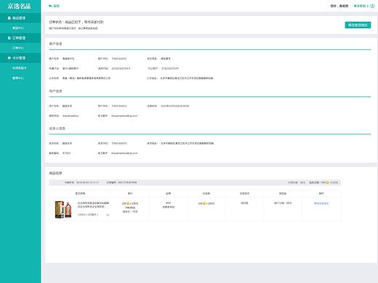Click the 卡片管理 section icon
The image size is (378, 283).
[x=9, y=58]
